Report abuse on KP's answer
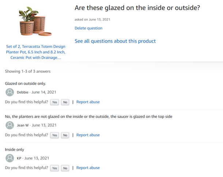 click(x=88, y=168)
